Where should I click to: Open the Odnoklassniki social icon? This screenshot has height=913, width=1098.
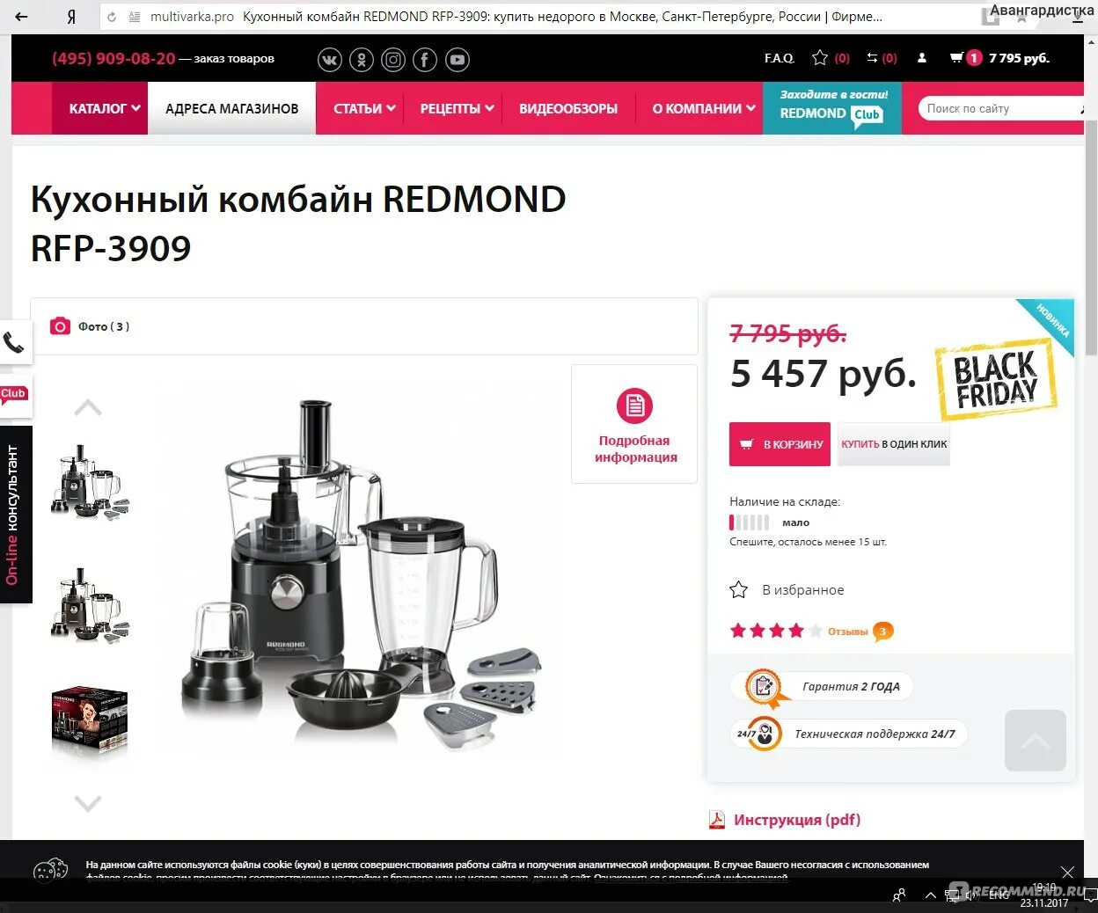pyautogui.click(x=362, y=60)
